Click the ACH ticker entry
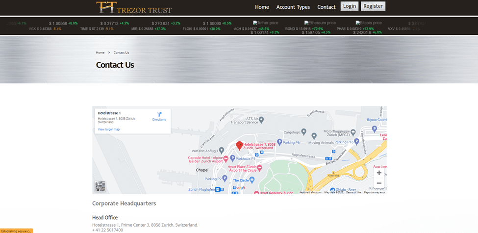The image size is (478, 233). [252, 29]
